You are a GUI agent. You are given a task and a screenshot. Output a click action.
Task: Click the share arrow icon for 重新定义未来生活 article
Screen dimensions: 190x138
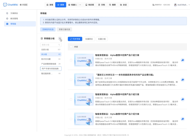[x=183, y=80]
